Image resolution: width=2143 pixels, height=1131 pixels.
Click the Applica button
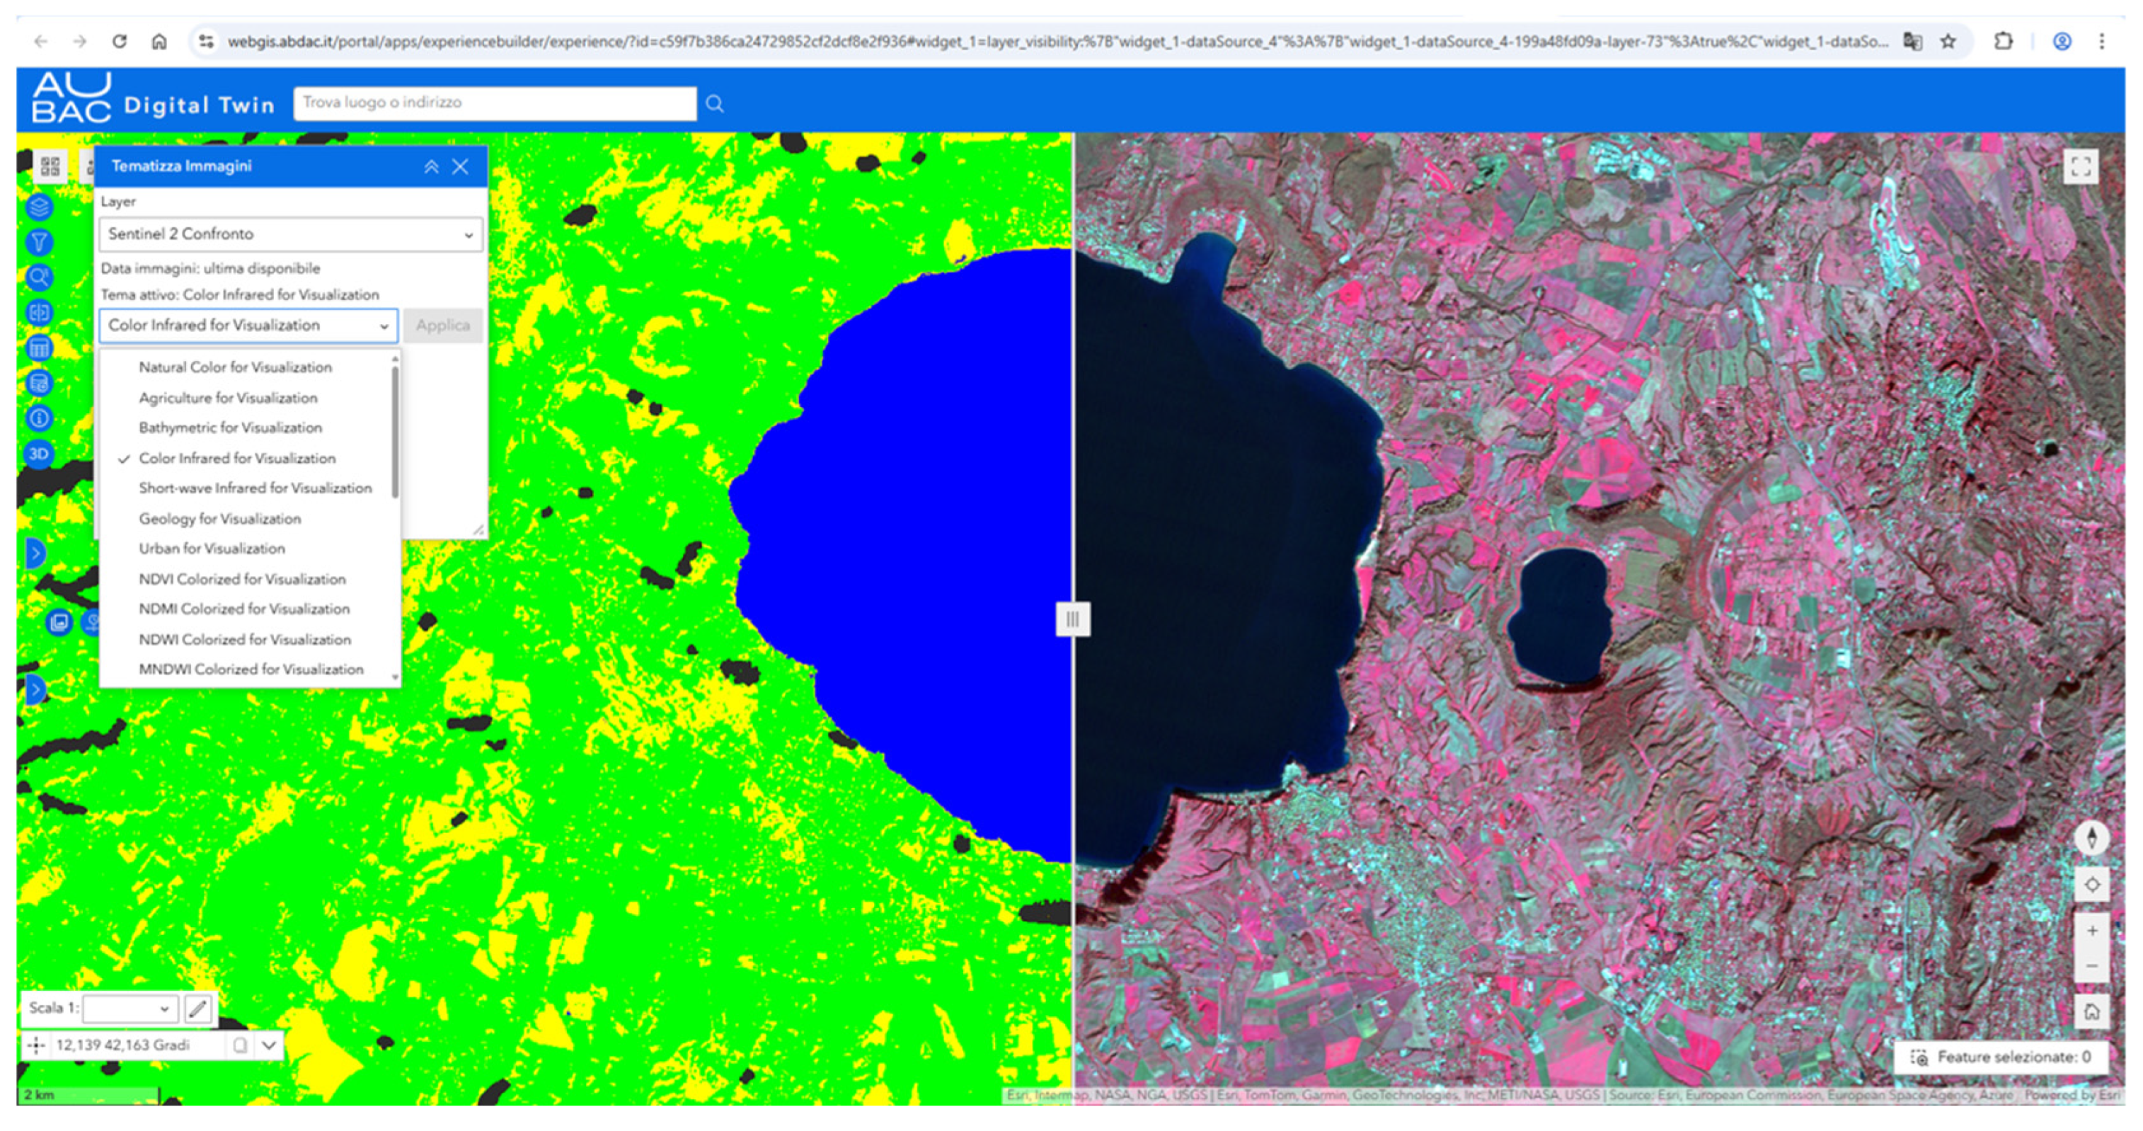pyautogui.click(x=442, y=326)
